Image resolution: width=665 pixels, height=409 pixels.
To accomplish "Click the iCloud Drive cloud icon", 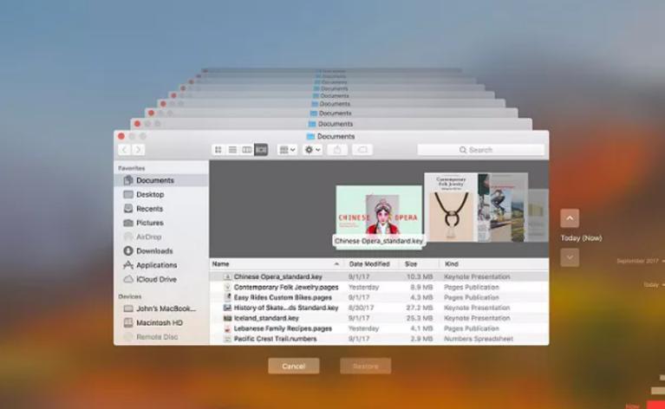I will click(x=128, y=279).
